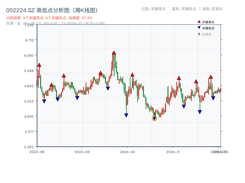This screenshot has width=245, height=183.
Task: Select the orange circled T1 low marker
Action: (154, 118)
